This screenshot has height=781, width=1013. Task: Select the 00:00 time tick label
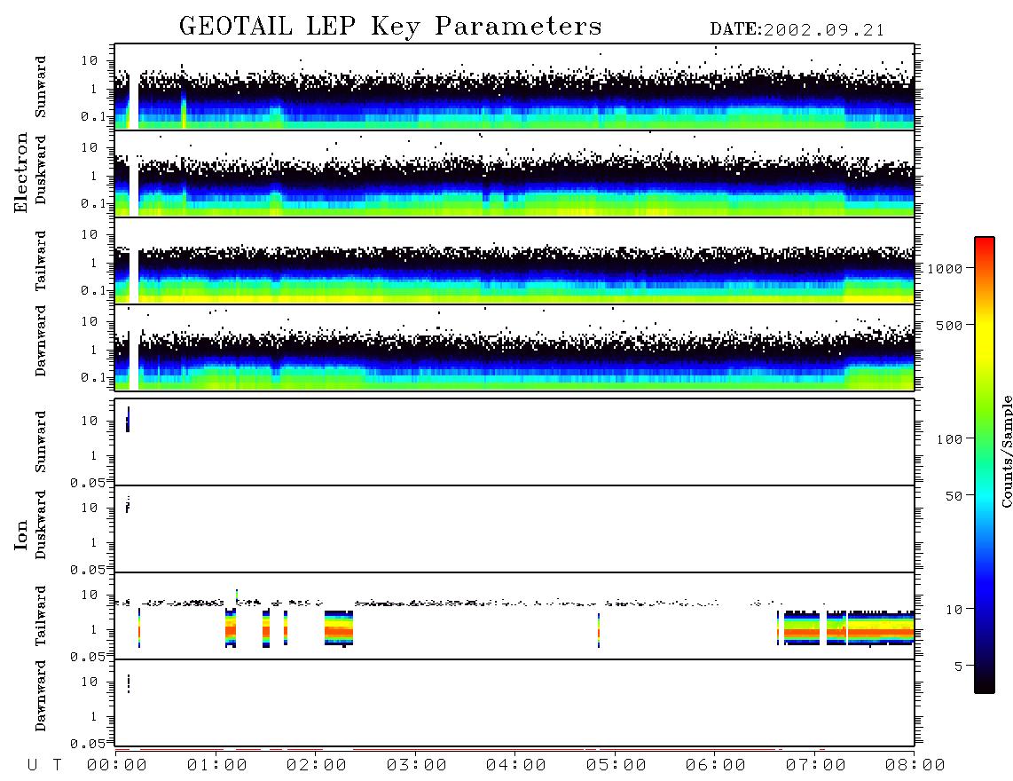(x=117, y=766)
